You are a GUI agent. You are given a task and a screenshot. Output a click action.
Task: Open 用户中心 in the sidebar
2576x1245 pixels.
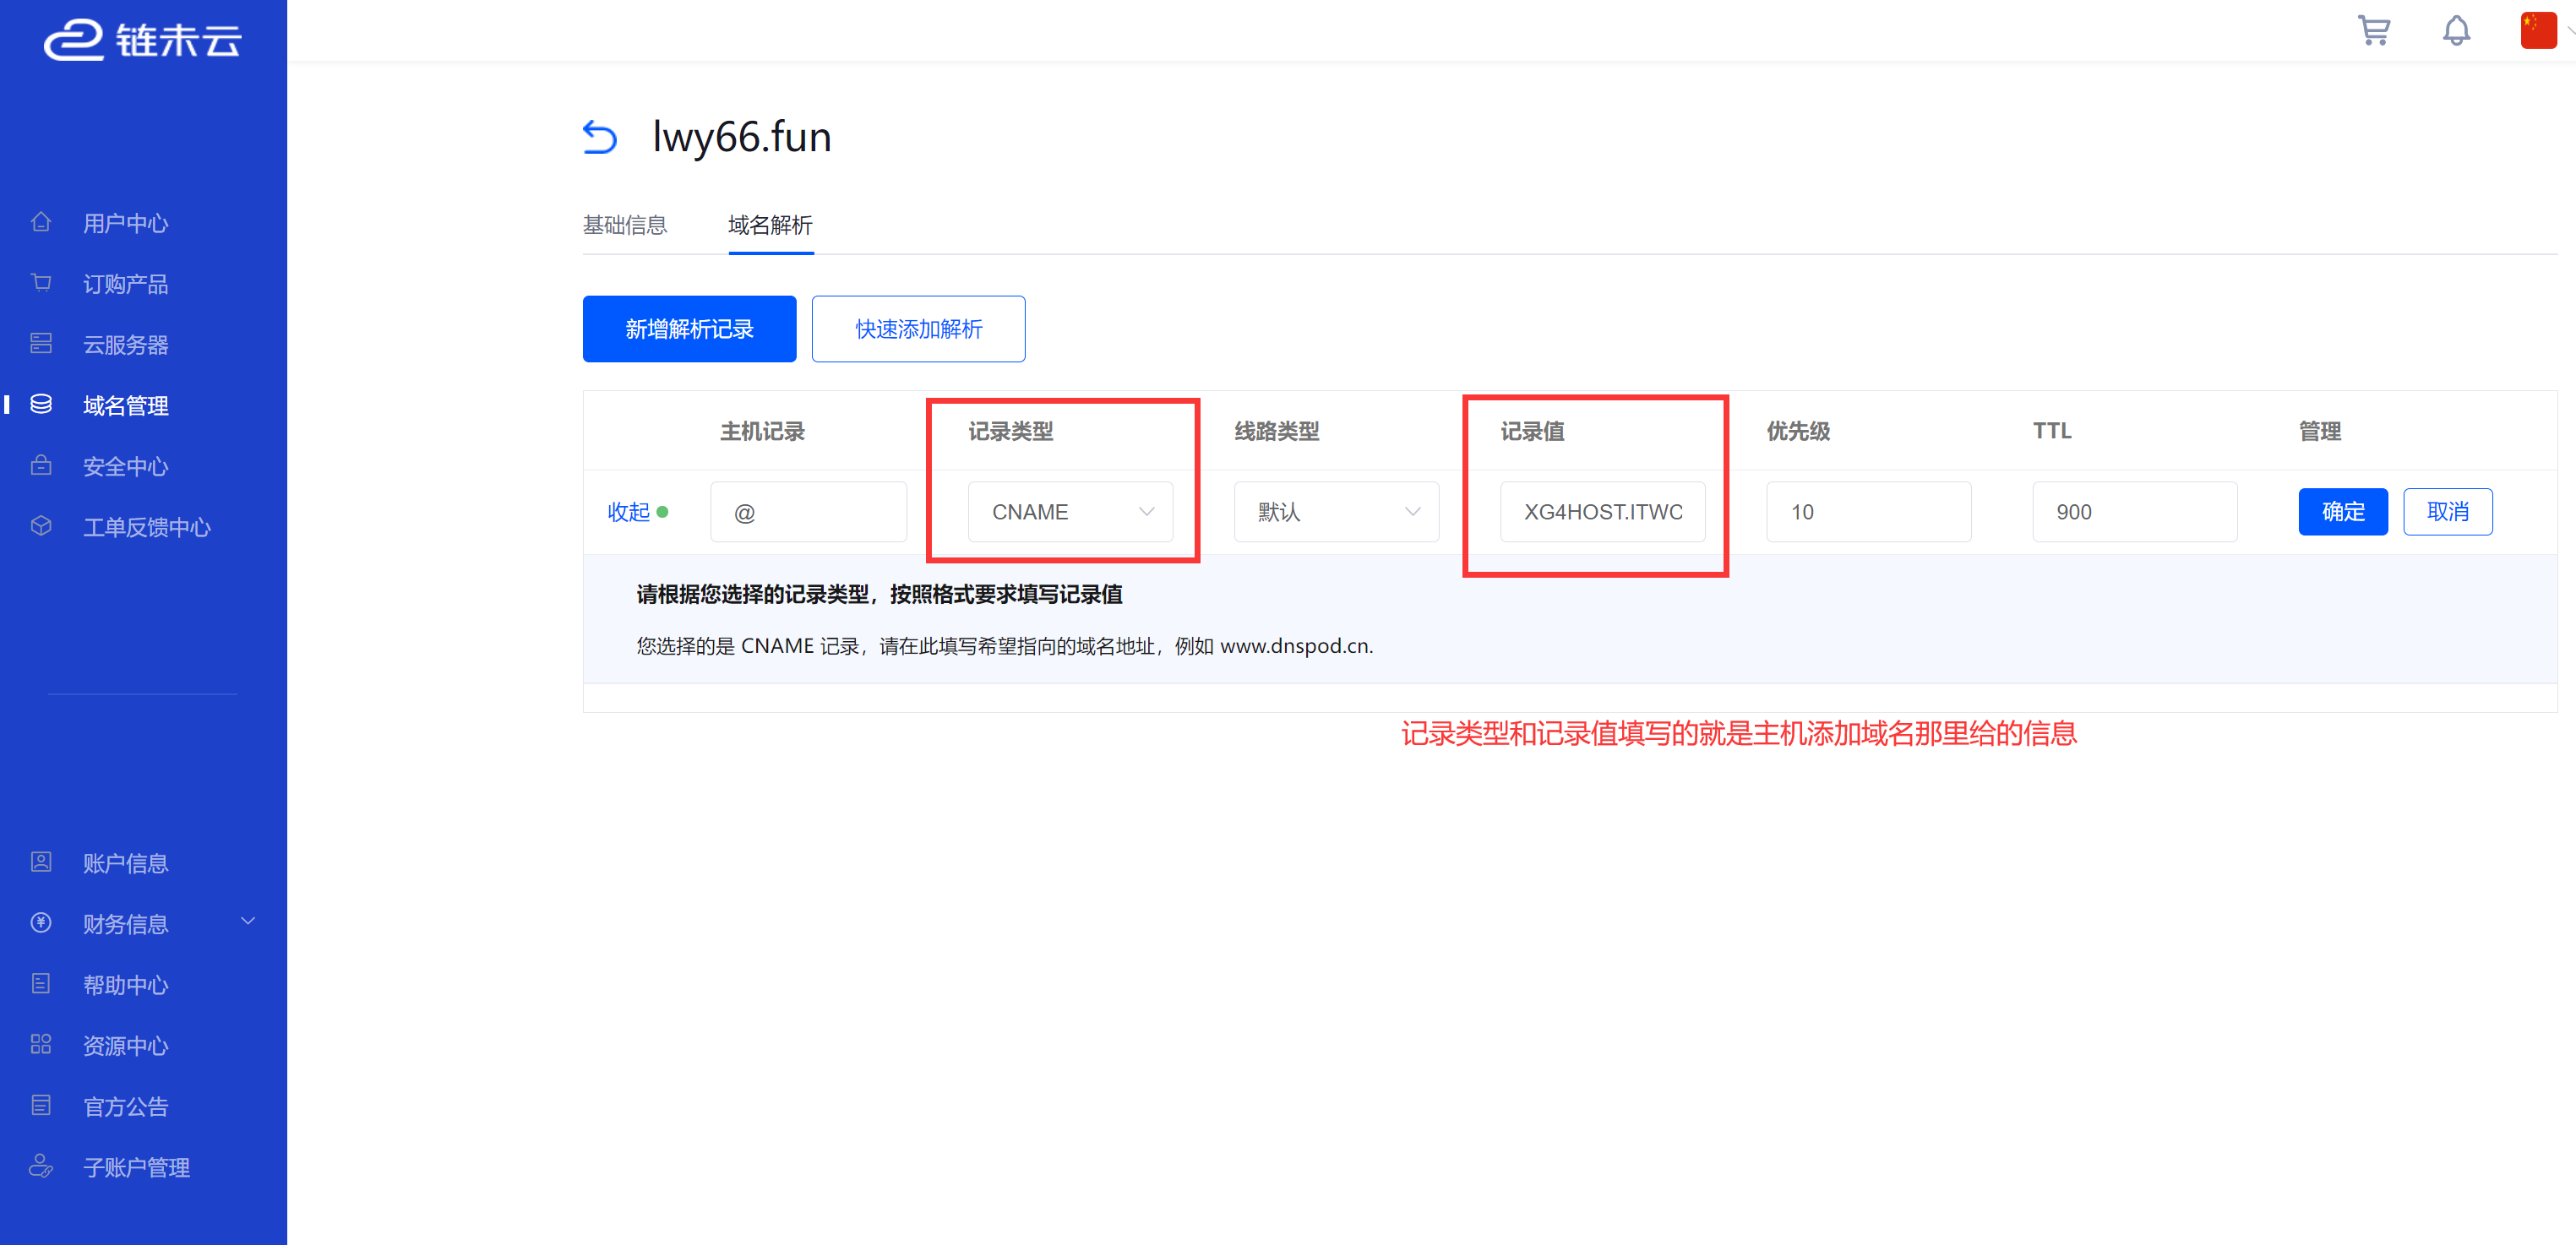125,223
